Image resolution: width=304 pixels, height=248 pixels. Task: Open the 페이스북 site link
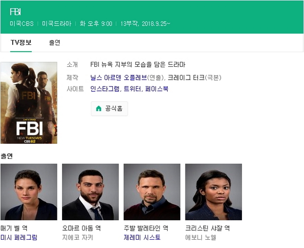point(157,89)
